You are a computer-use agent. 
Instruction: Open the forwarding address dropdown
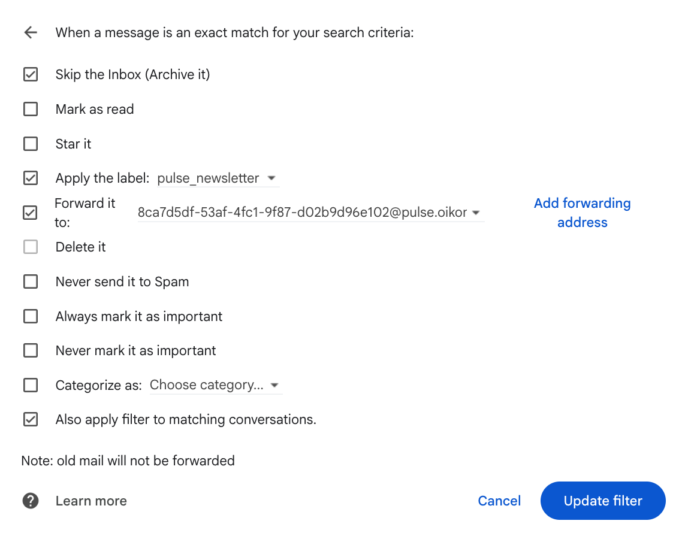476,213
